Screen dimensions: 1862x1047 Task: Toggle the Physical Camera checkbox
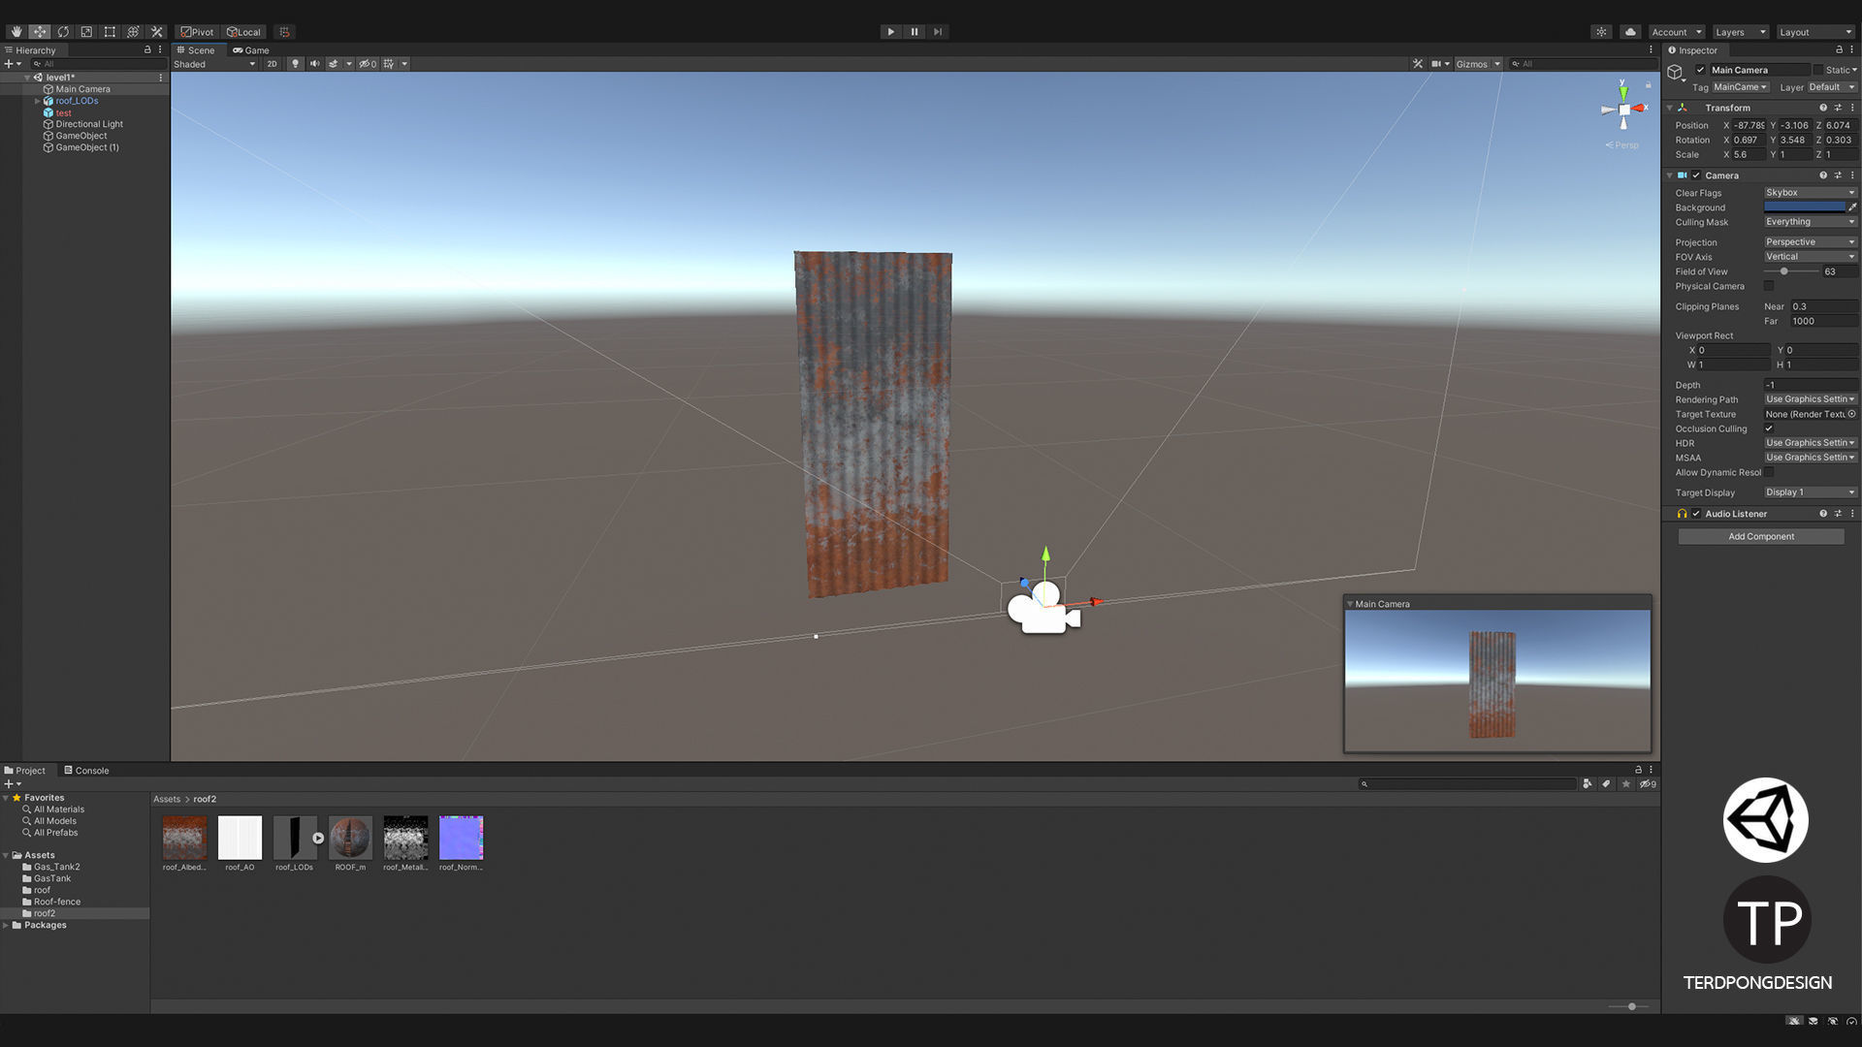(x=1769, y=286)
